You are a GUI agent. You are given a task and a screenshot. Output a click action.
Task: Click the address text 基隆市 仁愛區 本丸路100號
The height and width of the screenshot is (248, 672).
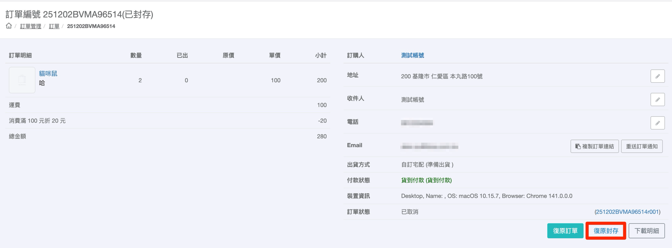point(442,76)
